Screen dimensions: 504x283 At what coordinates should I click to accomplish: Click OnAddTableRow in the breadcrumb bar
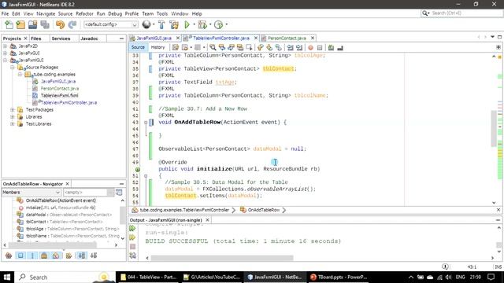(x=264, y=210)
